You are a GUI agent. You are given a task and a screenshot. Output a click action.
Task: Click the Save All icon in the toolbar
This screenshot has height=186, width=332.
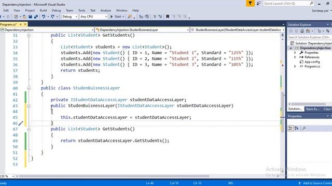[36, 17]
